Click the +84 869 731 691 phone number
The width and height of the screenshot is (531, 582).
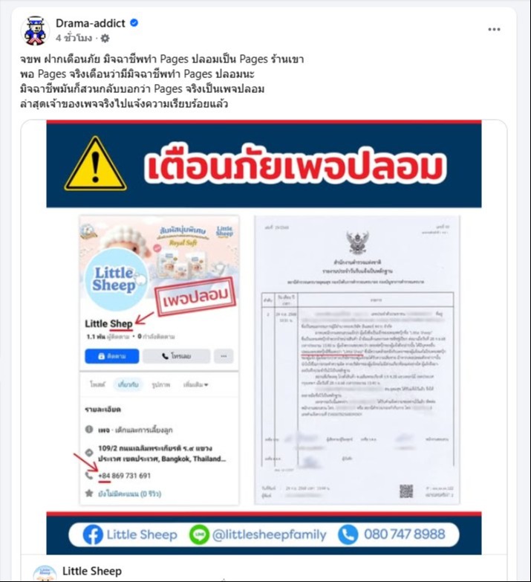pyautogui.click(x=124, y=476)
